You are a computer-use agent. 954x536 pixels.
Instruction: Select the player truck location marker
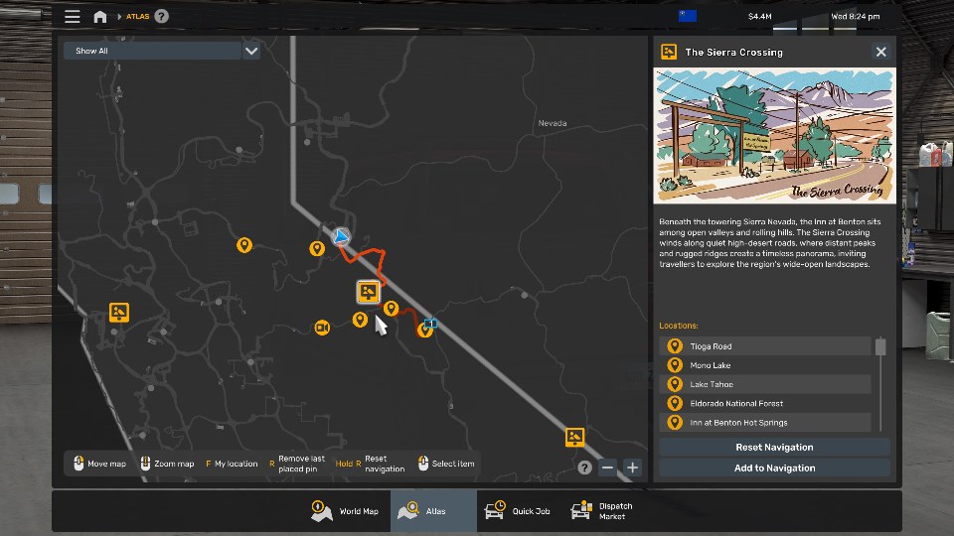coord(341,236)
